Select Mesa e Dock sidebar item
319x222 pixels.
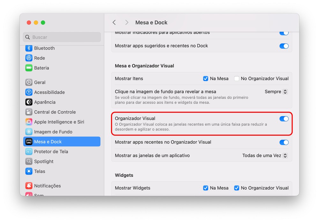point(62,142)
